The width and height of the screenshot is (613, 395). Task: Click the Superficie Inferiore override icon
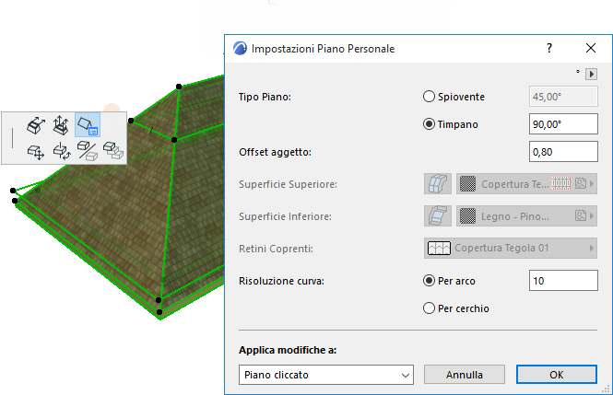pos(438,215)
